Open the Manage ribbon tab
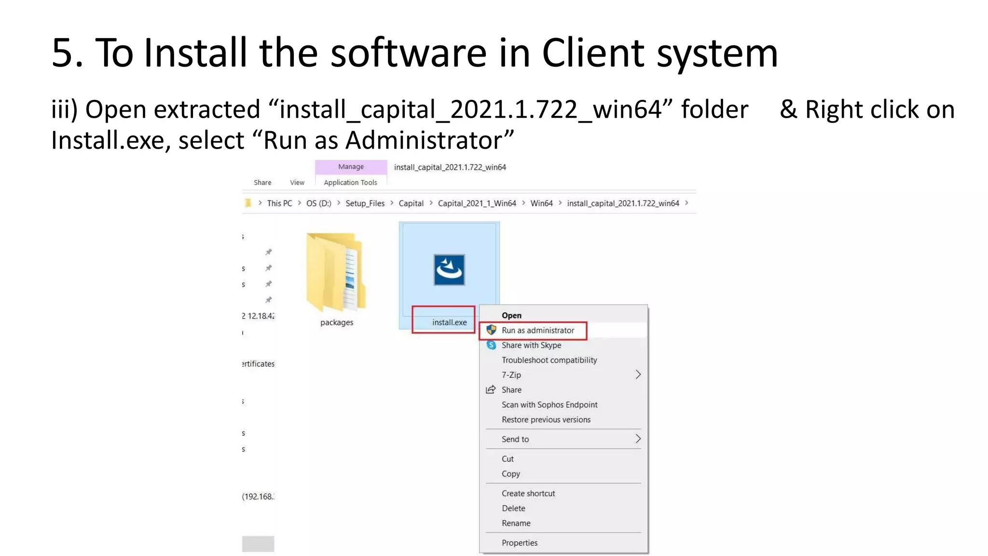This screenshot has height=556, width=988. pyautogui.click(x=351, y=167)
